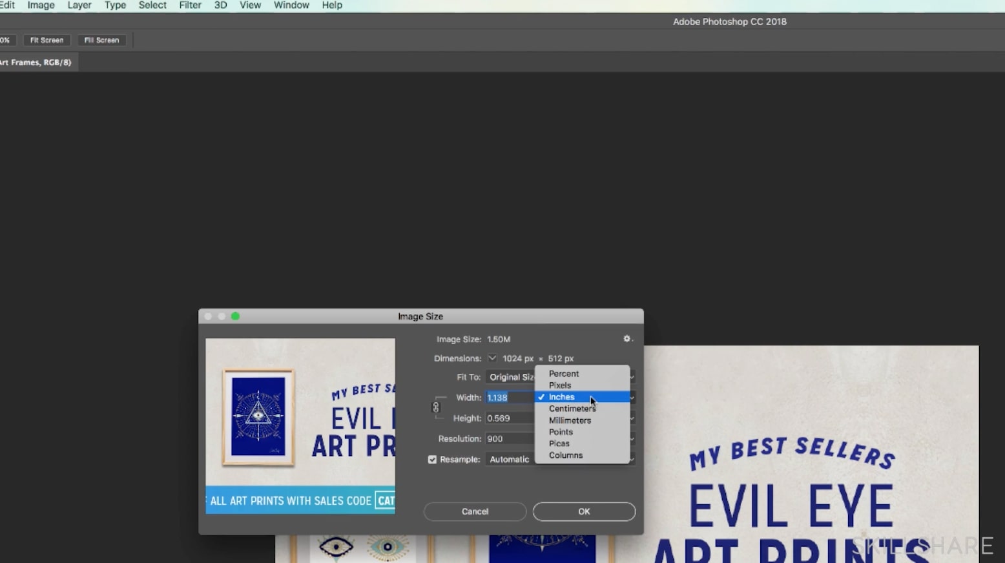Toggle the constrain proportions chain link
This screenshot has width=1005, height=563.
[x=436, y=407]
